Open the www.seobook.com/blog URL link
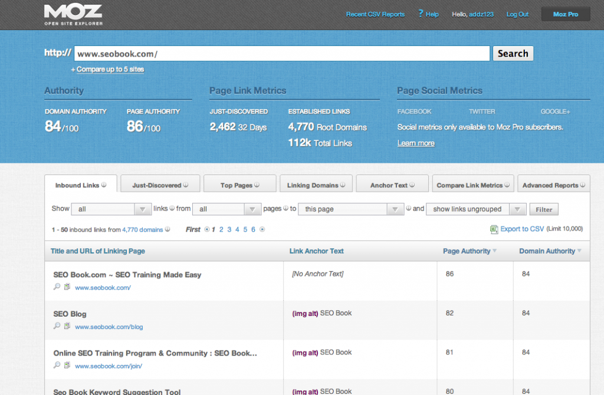This screenshot has height=395, width=604. (109, 327)
